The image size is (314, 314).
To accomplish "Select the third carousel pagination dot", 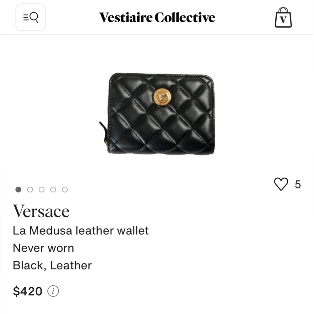I will 41,189.
